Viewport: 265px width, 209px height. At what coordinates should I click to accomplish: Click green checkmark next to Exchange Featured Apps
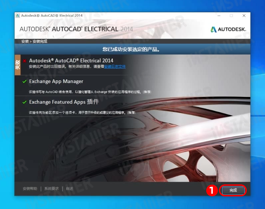tap(25, 102)
